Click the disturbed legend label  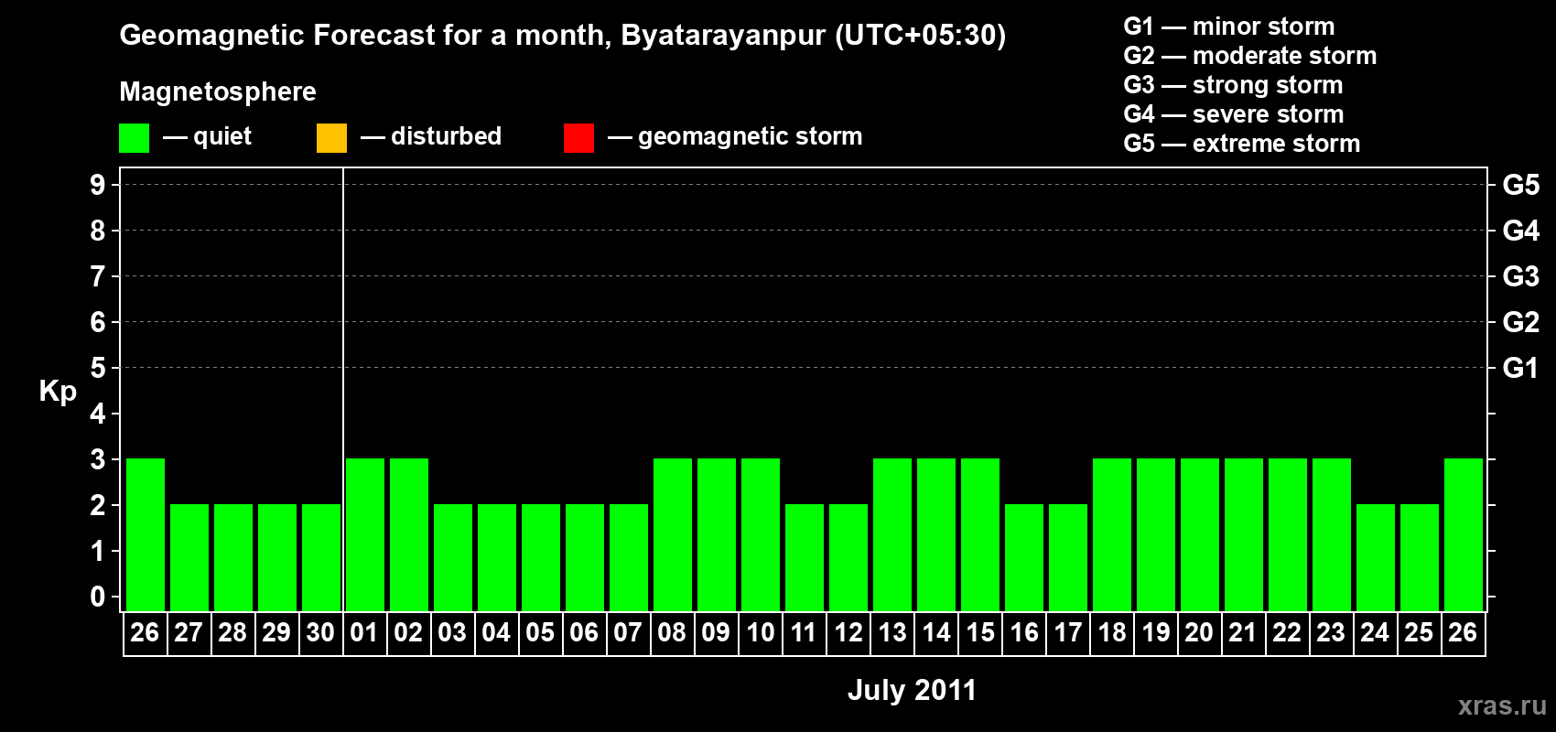pyautogui.click(x=446, y=136)
